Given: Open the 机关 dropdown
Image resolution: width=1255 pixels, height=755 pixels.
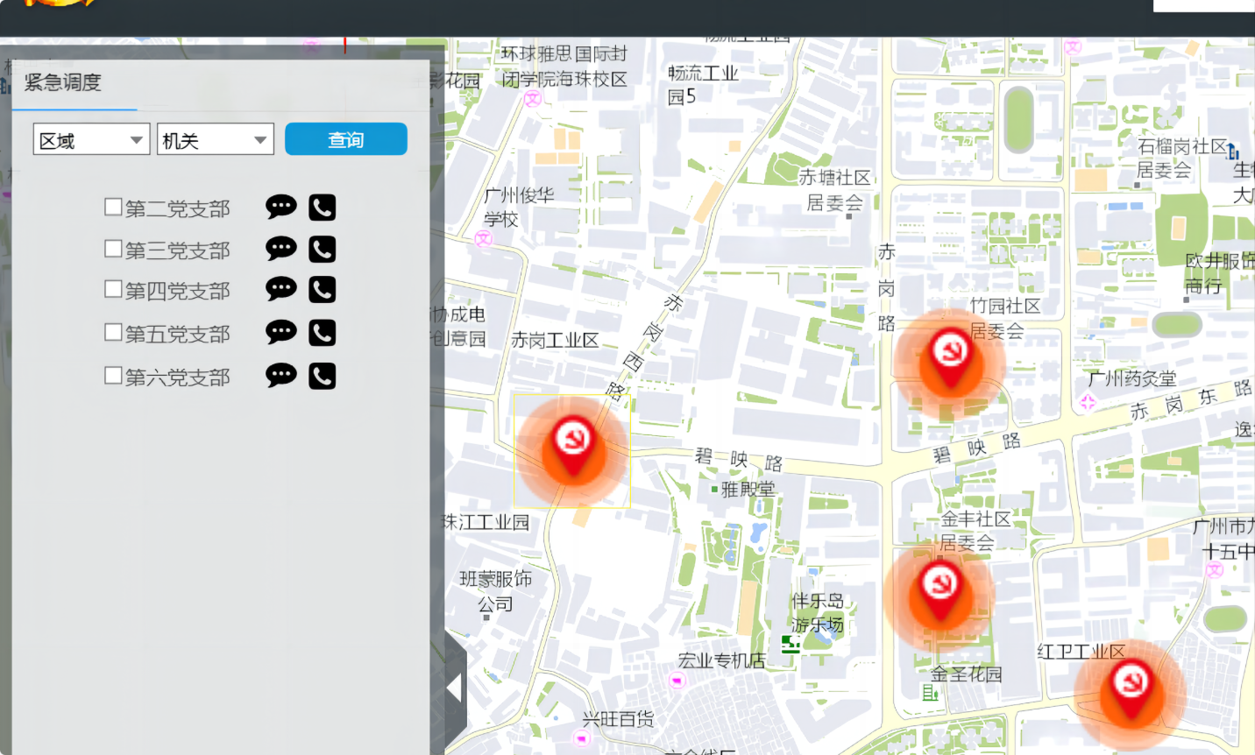Looking at the screenshot, I should (x=216, y=139).
